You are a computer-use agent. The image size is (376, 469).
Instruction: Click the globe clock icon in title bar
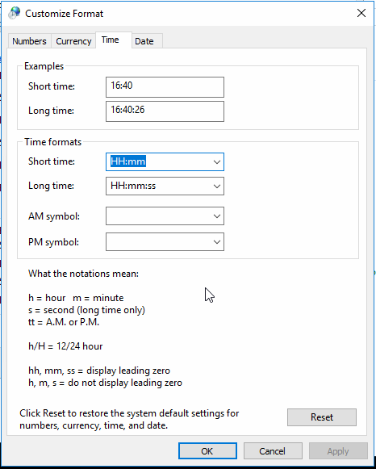pyautogui.click(x=14, y=13)
